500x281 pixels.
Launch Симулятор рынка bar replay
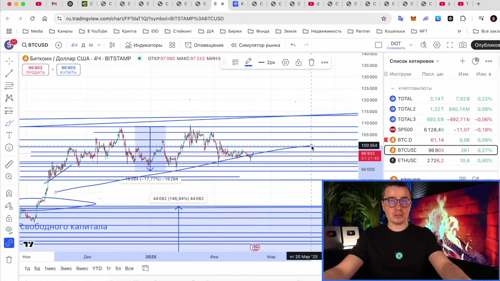point(255,45)
